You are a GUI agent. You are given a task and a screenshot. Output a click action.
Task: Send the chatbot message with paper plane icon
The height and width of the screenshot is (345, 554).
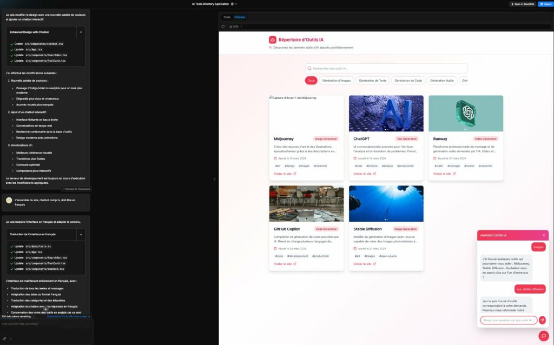pos(542,320)
